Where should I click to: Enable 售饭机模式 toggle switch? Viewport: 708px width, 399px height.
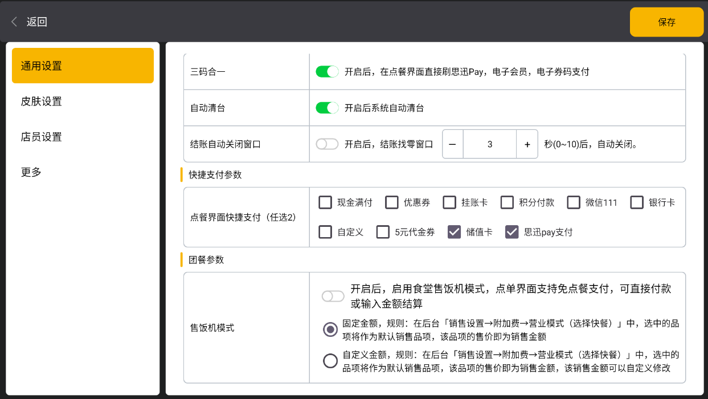click(x=333, y=296)
